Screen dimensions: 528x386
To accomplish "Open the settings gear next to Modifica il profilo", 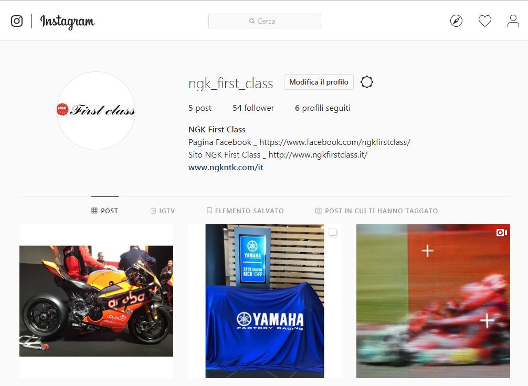I will coord(367,82).
